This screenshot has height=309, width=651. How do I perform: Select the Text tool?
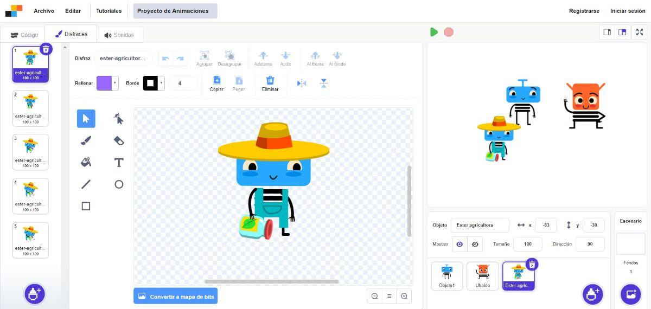pos(119,162)
